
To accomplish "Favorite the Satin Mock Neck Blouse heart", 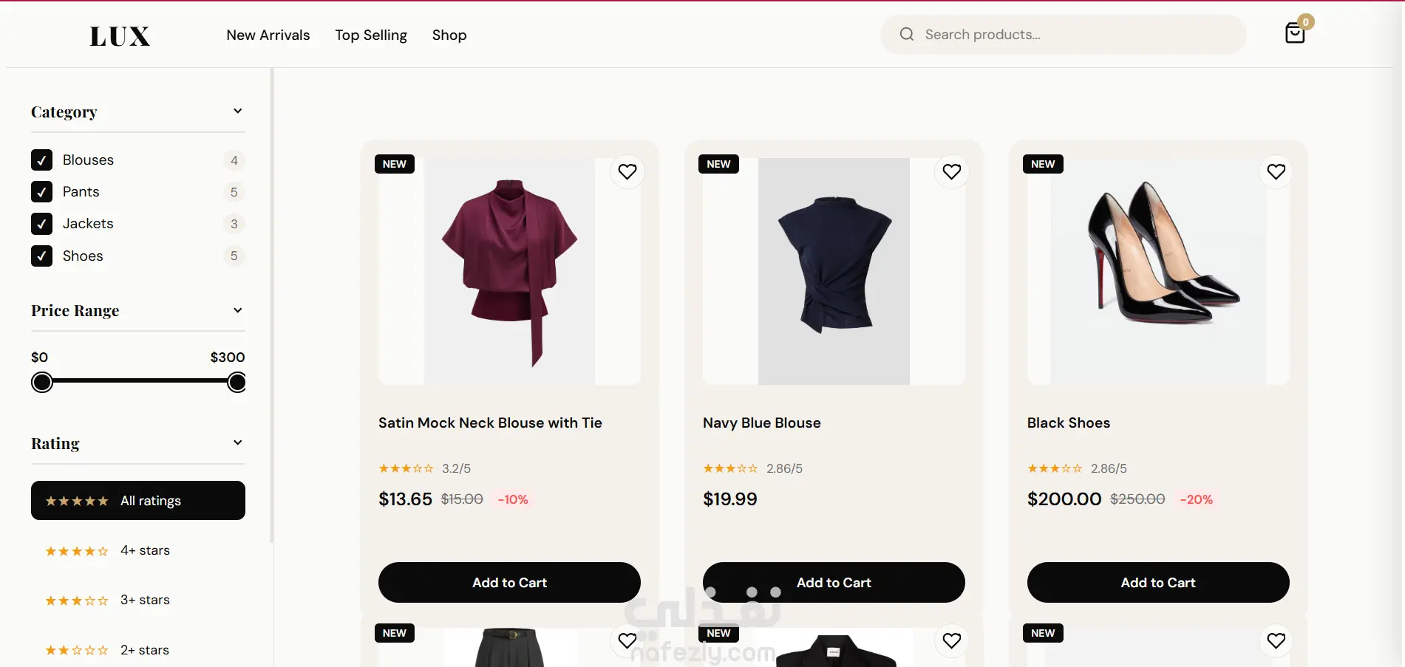I will click(627, 171).
